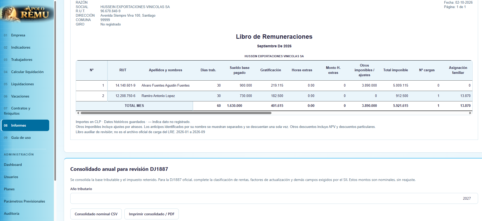The height and width of the screenshot is (221, 482).
Task: Click the table's horizontal scrollbar thumb
Action: [x=176, y=113]
